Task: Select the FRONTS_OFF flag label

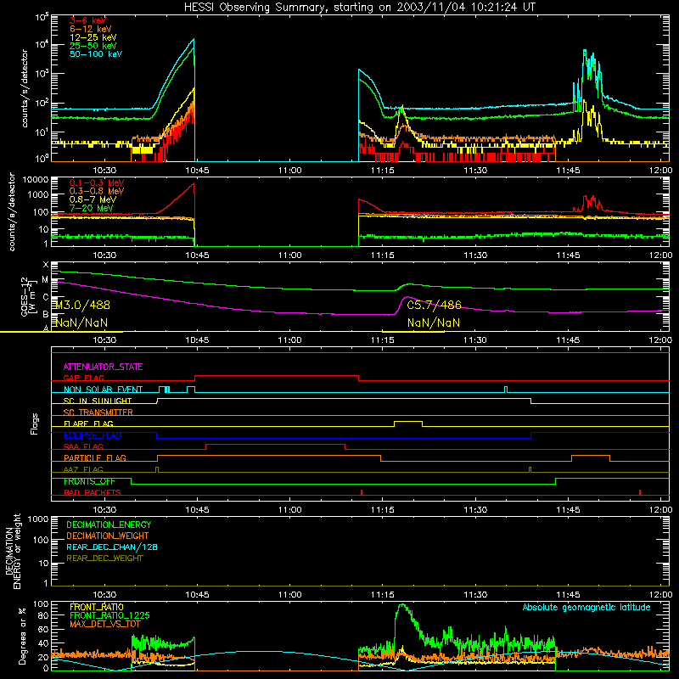Action: 89,481
